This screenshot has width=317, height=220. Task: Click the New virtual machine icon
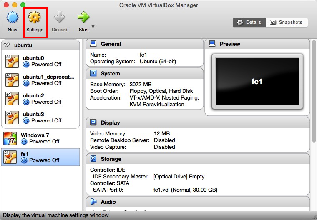click(x=12, y=18)
